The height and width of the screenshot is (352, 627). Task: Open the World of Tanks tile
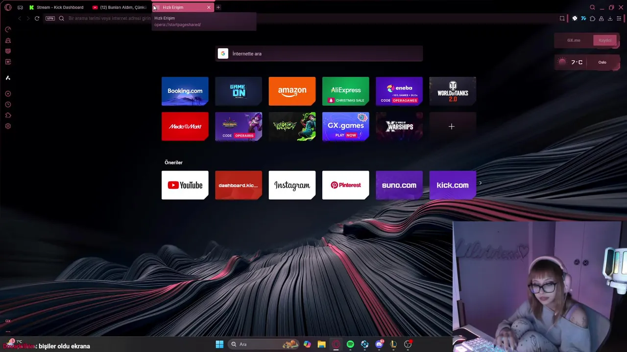[x=453, y=91]
